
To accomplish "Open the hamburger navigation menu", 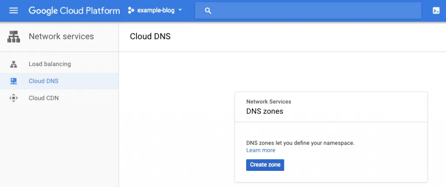I will click(14, 11).
